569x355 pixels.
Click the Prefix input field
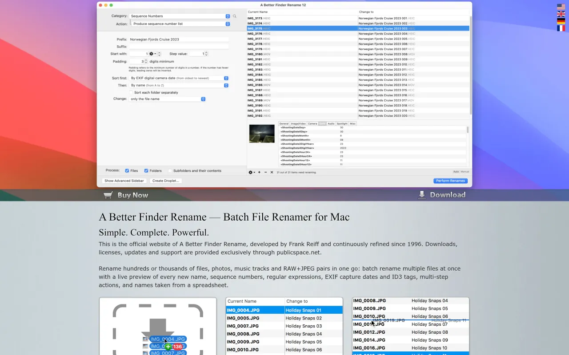(179, 39)
